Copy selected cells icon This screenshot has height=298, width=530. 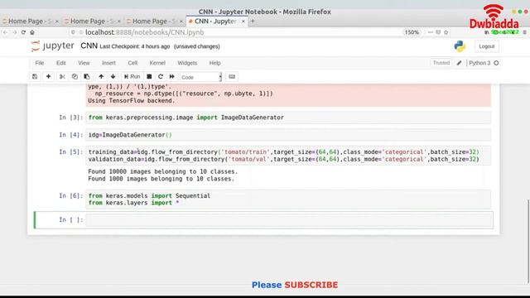(x=75, y=77)
